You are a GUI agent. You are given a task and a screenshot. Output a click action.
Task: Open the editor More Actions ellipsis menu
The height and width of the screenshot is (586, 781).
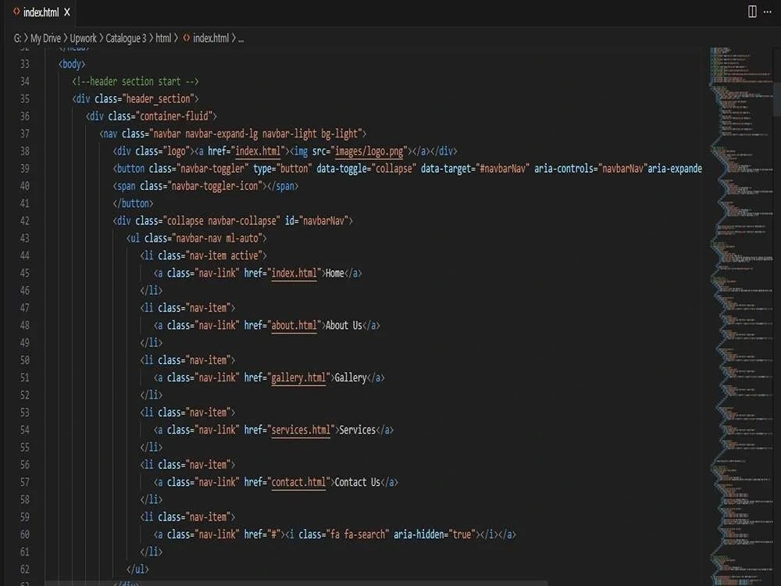767,12
